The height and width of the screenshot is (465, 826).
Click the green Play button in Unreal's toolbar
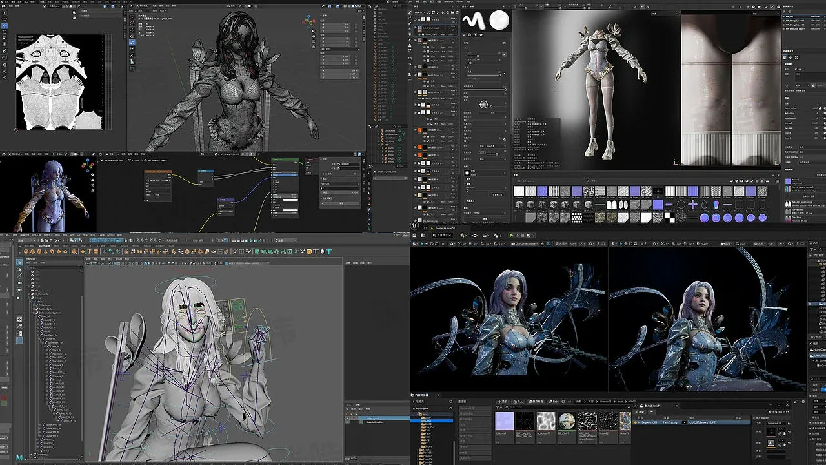(x=511, y=236)
